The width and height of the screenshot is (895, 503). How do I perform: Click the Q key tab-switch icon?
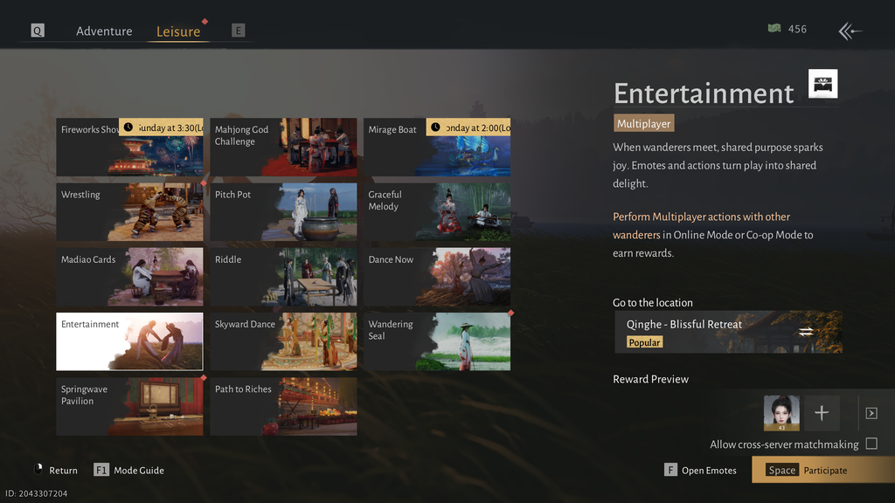37,31
